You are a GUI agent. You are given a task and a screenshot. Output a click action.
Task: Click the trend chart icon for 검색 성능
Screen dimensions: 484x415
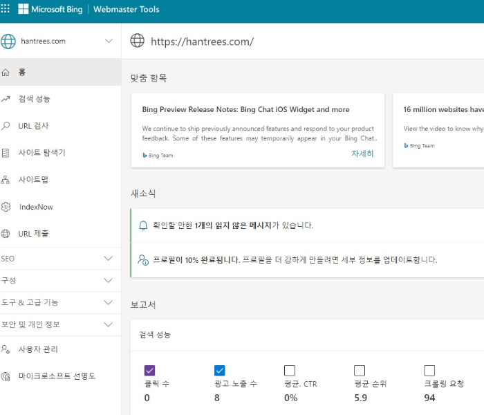[6, 99]
